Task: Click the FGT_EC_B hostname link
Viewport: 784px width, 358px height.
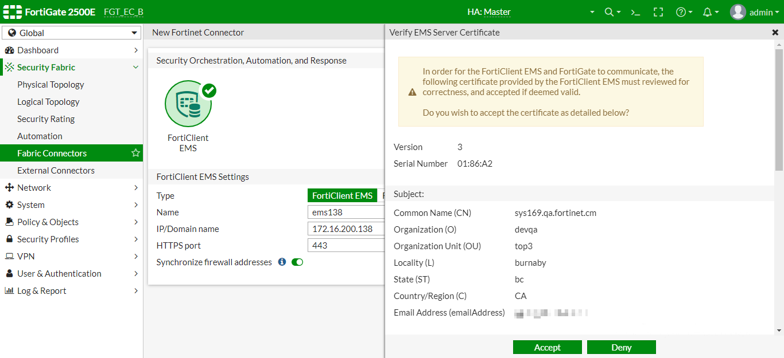Action: (x=123, y=12)
